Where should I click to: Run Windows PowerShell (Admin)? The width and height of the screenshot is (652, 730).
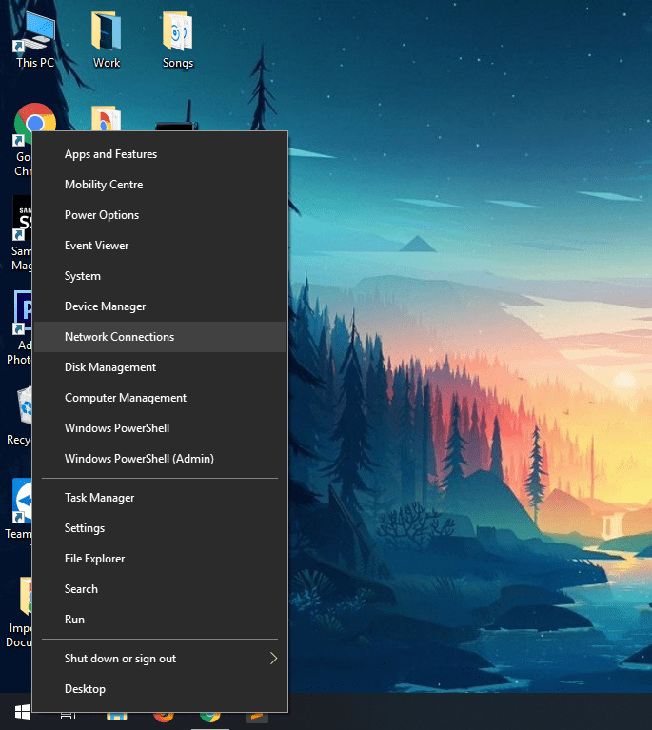pyautogui.click(x=160, y=459)
